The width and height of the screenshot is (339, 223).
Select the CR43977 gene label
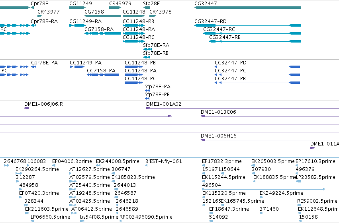pos(49,12)
